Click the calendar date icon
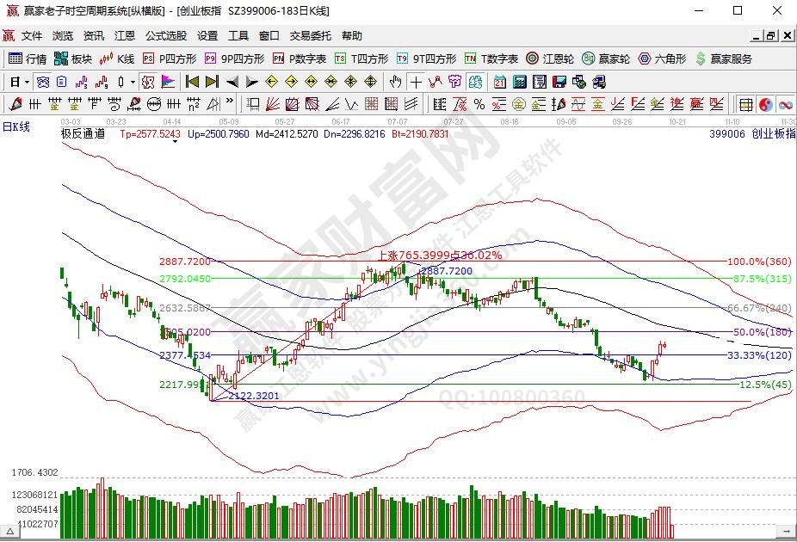This screenshot has width=797, height=542. 499,82
